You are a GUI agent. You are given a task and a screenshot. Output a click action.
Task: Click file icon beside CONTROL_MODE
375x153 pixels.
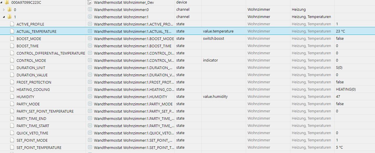click(x=12, y=60)
